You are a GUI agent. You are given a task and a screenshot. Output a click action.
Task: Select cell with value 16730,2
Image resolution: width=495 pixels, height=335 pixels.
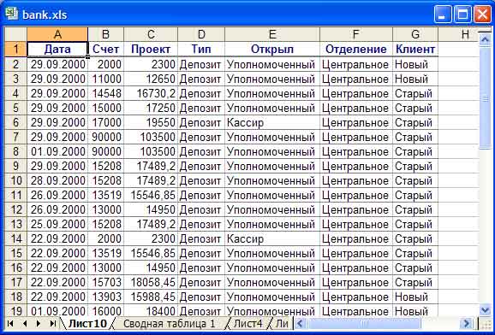[151, 93]
